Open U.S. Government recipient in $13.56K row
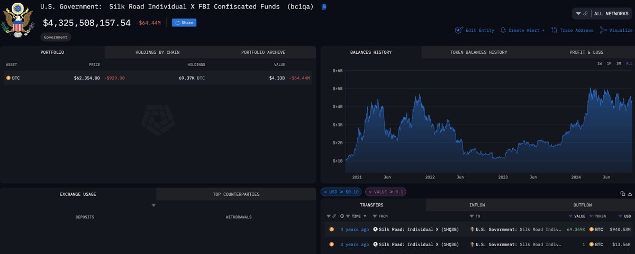 [x=515, y=244]
